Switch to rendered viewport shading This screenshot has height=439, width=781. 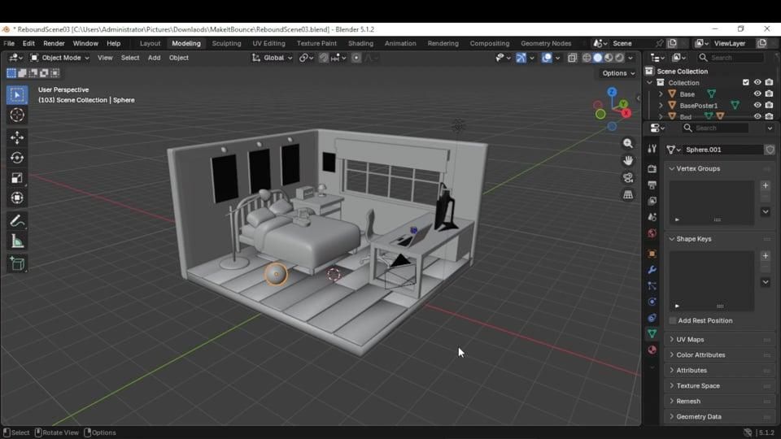click(x=620, y=58)
